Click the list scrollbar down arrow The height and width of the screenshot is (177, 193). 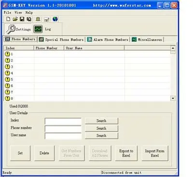[x=173, y=98]
